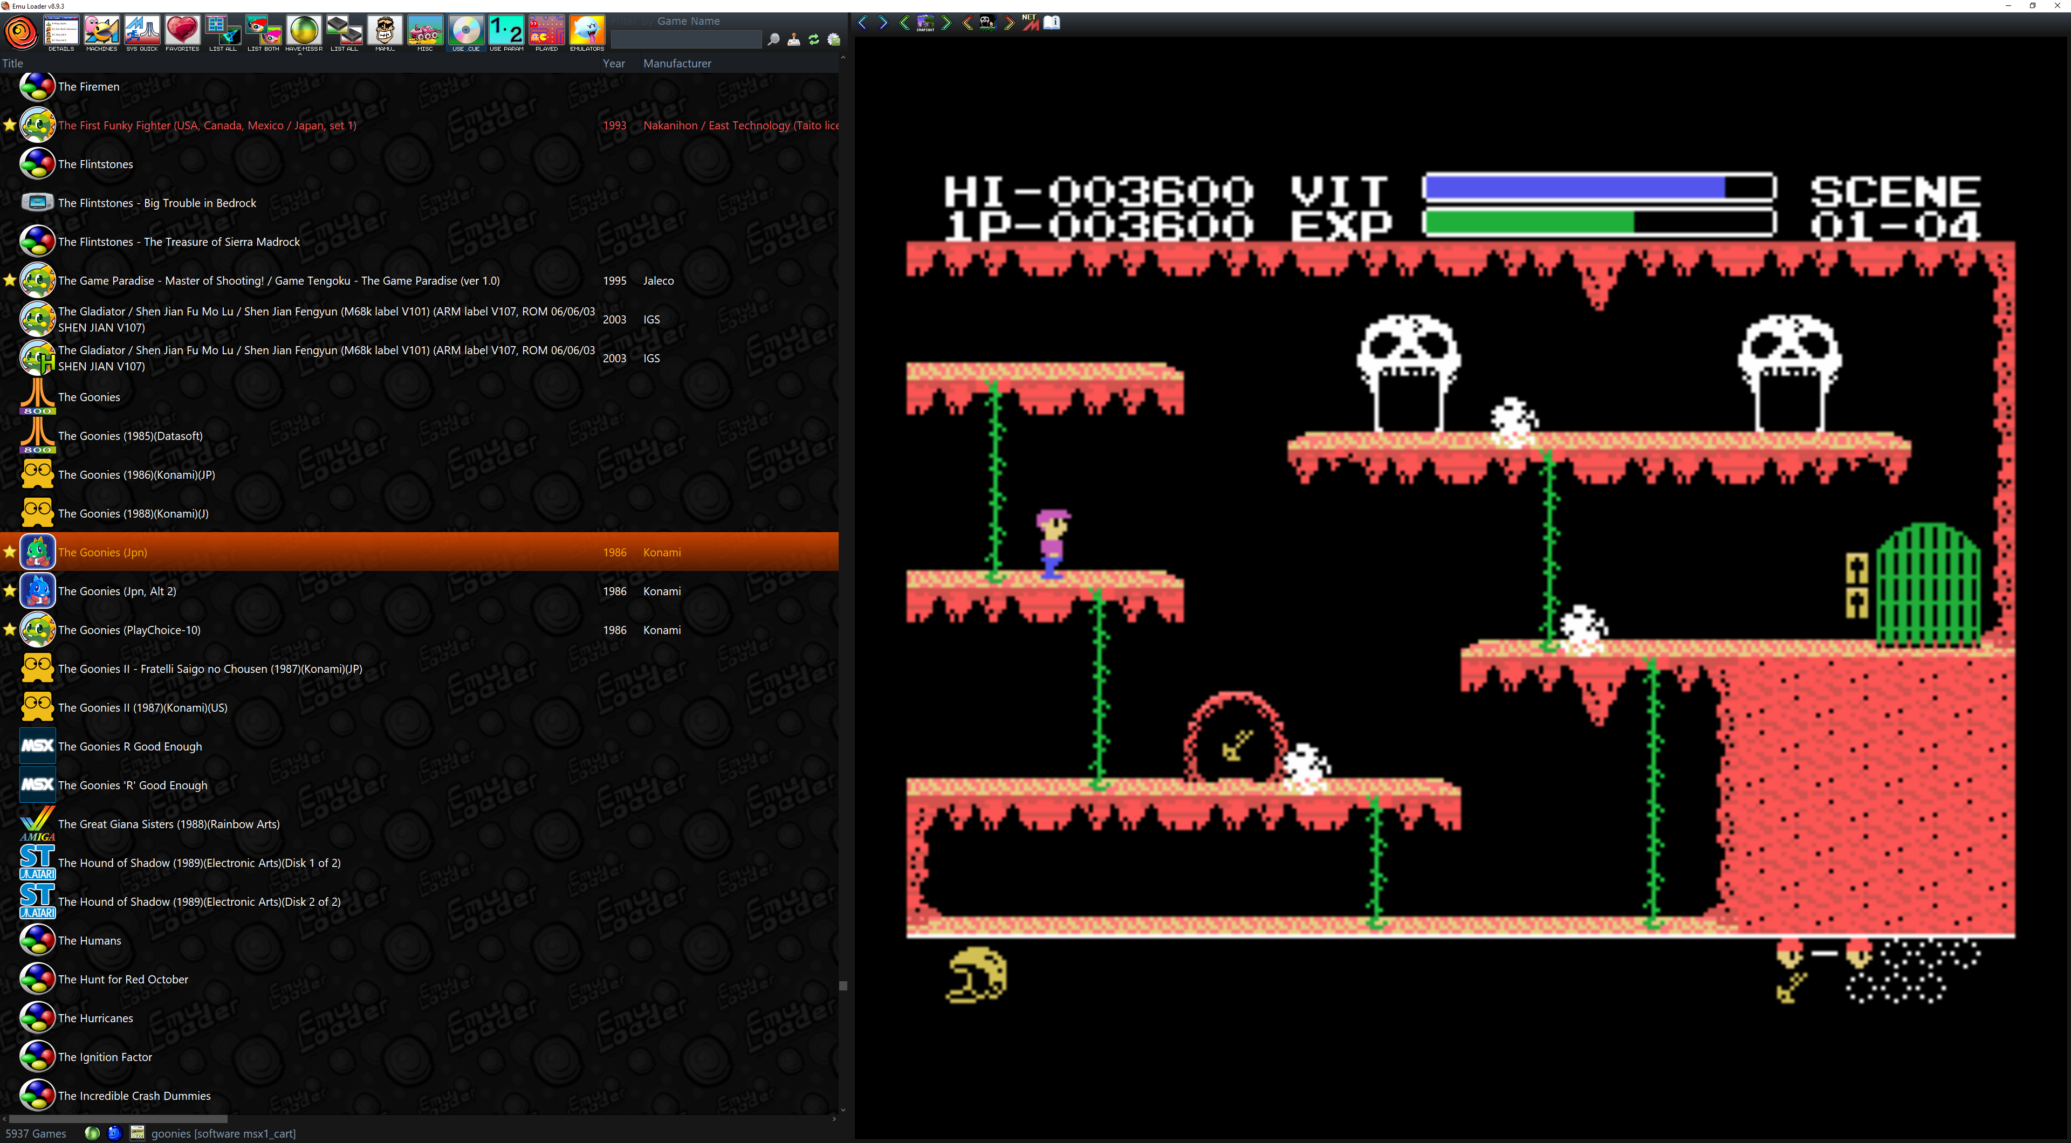Click the blue previous chevron arrow
The image size is (2071, 1143).
[x=863, y=23]
